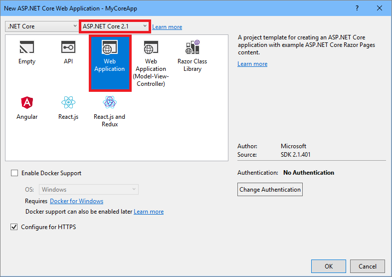This screenshot has height=277, width=392.
Task: Uncheck Configure for HTTPS
Action: pyautogui.click(x=14, y=227)
